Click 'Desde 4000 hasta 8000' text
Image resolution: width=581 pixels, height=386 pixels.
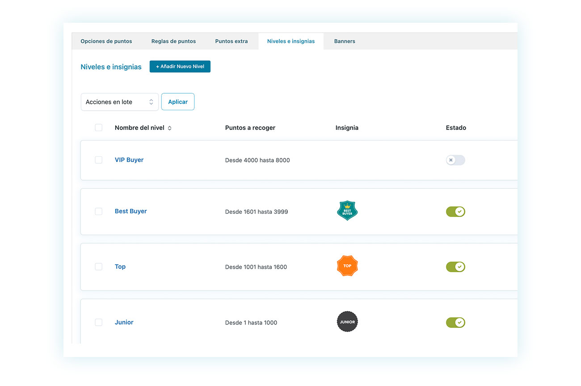257,160
